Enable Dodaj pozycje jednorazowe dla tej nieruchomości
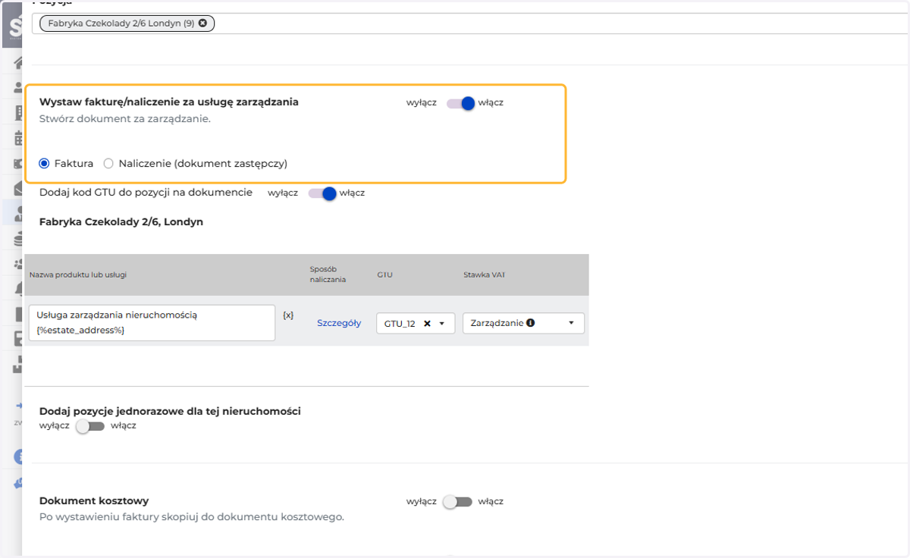The width and height of the screenshot is (910, 558). click(89, 426)
